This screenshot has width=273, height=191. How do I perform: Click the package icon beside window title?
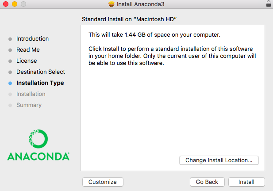tap(112, 4)
